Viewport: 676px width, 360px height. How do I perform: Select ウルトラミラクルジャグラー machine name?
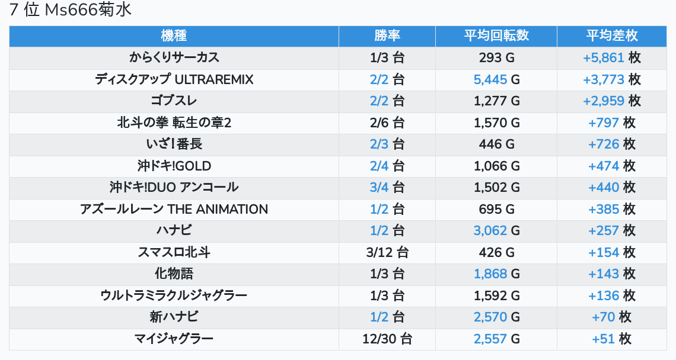pos(174,295)
